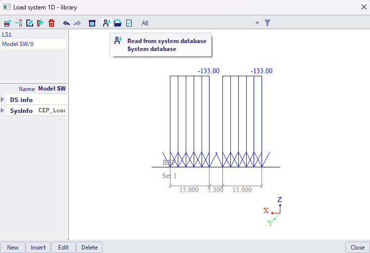This screenshot has width=370, height=253.
Task: Open the All filter dropdown
Action: (257, 23)
